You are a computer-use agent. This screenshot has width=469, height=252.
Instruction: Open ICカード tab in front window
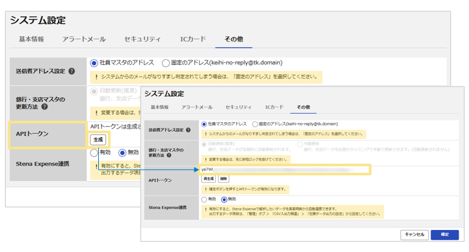pyautogui.click(x=275, y=107)
